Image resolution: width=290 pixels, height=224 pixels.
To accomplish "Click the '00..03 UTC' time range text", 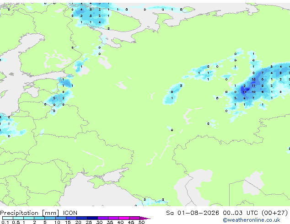I will [240, 213].
